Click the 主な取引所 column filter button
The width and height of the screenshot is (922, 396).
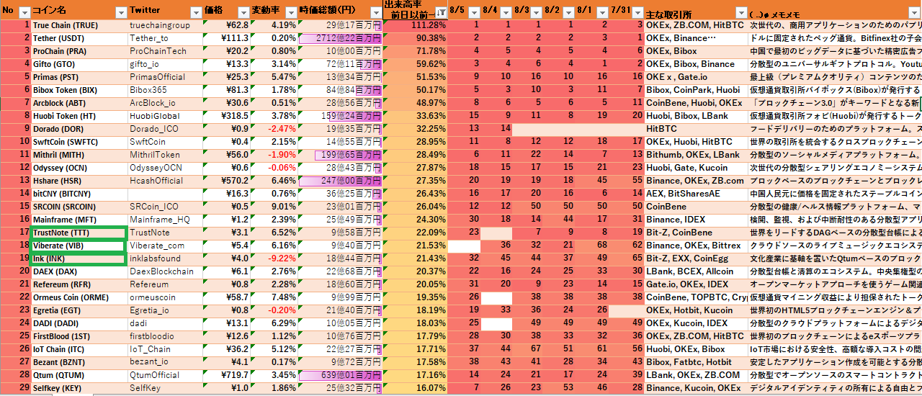[x=740, y=12]
